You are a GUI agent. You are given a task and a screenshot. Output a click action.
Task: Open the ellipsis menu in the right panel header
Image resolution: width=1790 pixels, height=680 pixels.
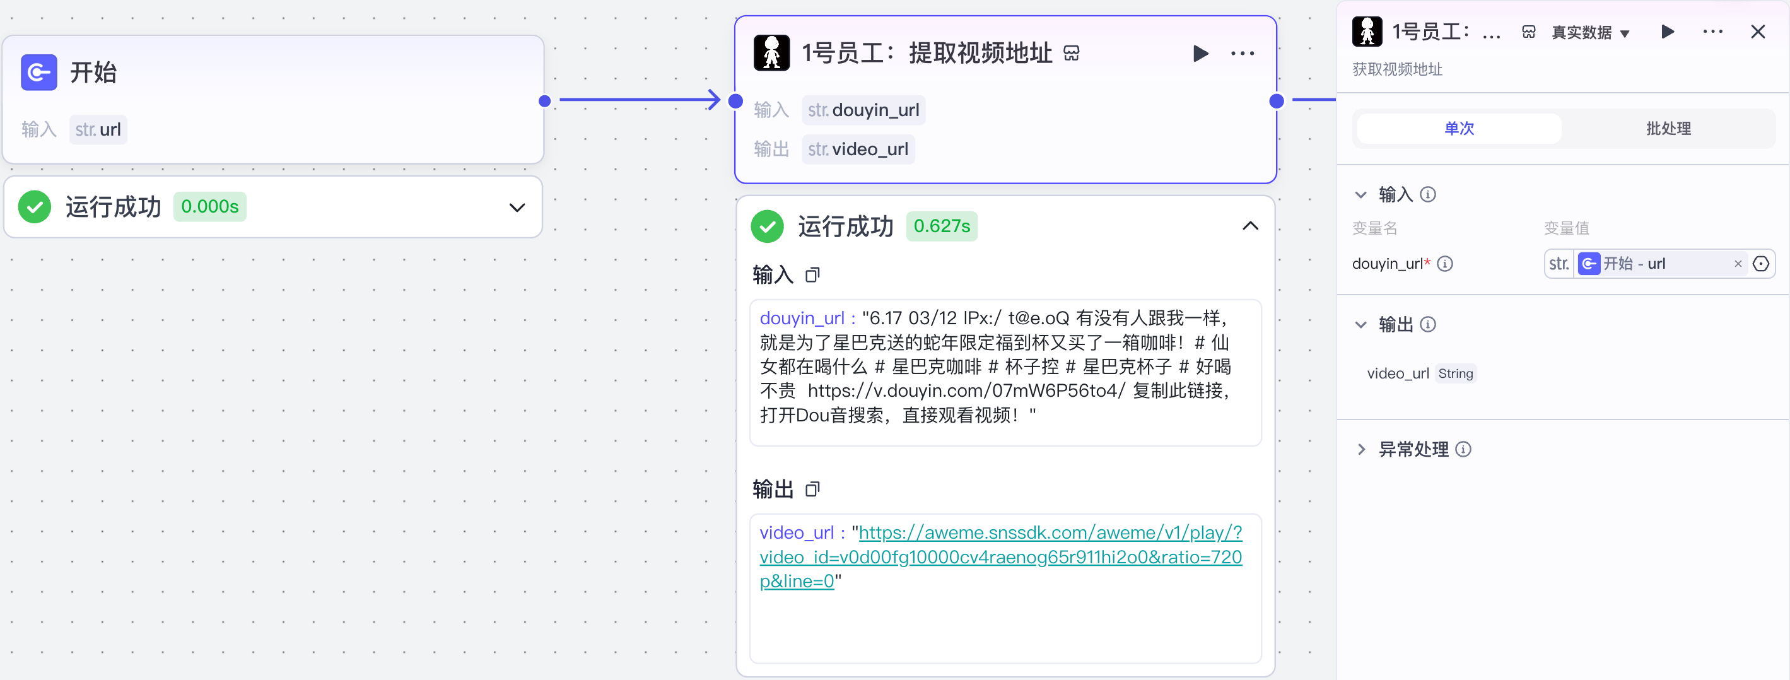(x=1714, y=32)
